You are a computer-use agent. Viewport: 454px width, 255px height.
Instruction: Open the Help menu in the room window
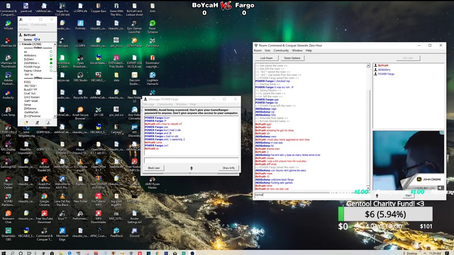[309, 51]
